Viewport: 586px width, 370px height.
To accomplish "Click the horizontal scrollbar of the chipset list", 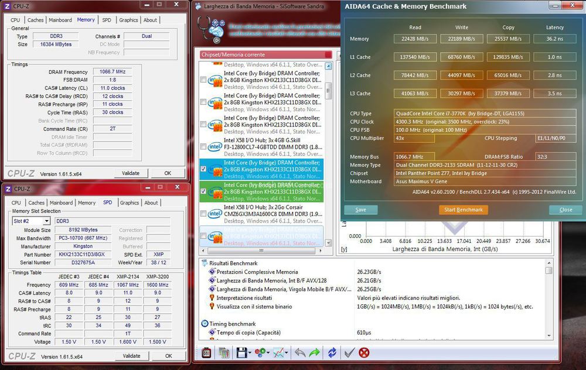I will click(x=262, y=251).
